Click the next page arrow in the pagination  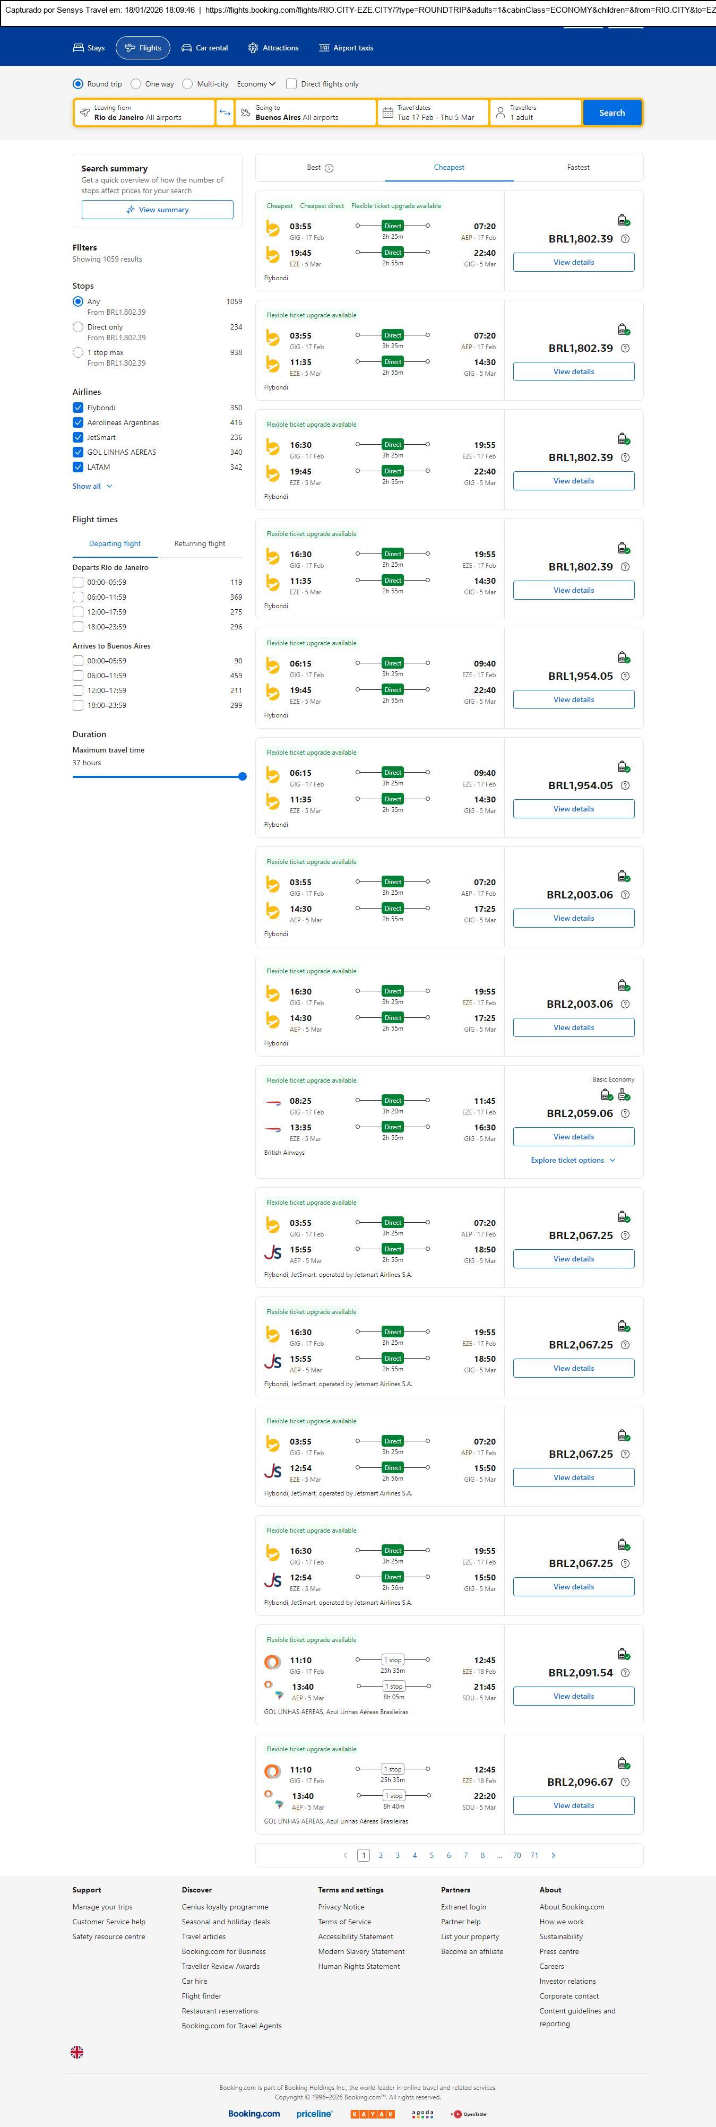[553, 1855]
